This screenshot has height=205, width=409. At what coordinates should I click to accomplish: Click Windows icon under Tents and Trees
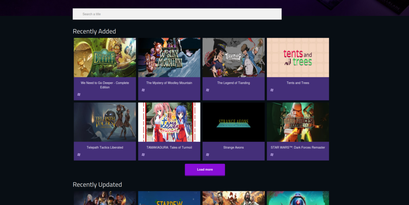point(272,90)
